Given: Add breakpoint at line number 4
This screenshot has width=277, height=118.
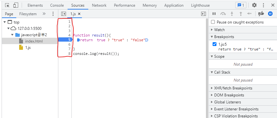Looking at the screenshot, I should coord(69,35).
